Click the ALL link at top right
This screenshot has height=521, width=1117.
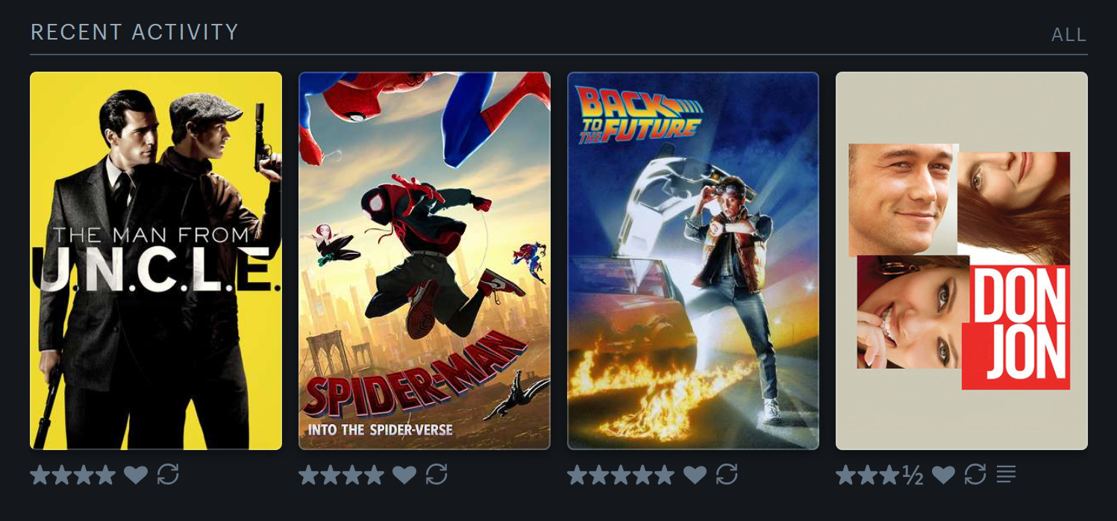click(x=1069, y=35)
